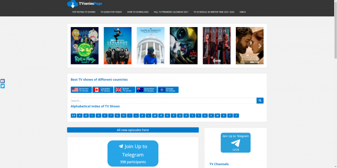Select letter X in alphabetical index
Viewport: 337px width, 168px height.
[224, 116]
